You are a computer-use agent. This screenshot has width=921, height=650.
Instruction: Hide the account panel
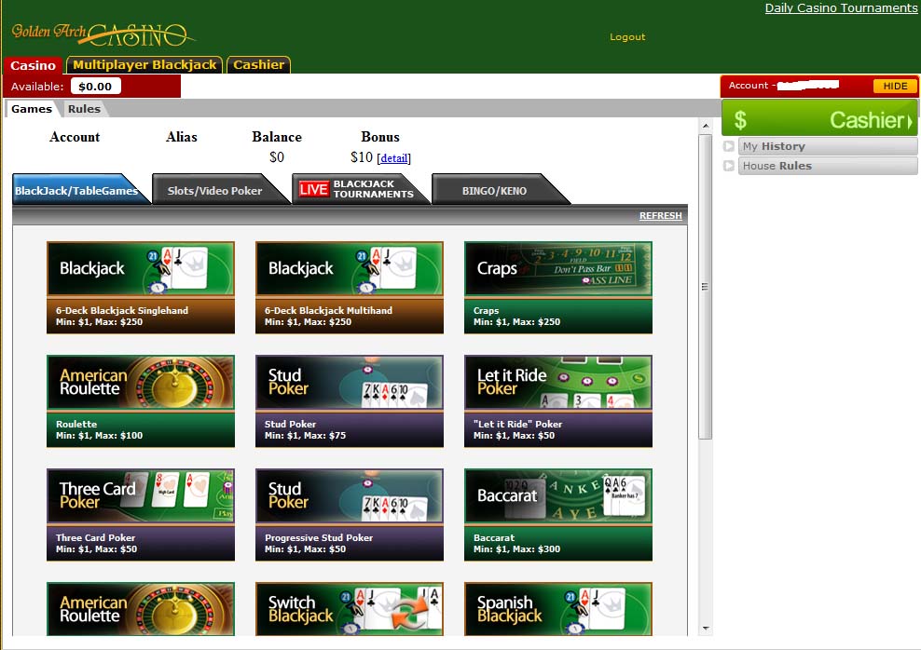coord(894,86)
